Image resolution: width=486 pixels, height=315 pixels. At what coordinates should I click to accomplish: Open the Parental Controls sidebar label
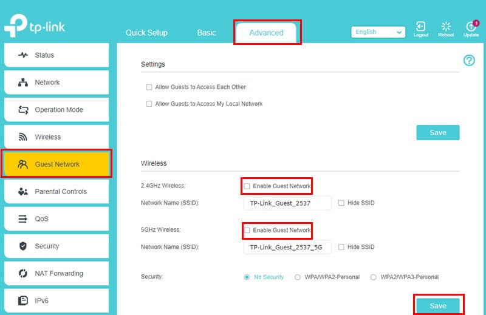(x=61, y=191)
